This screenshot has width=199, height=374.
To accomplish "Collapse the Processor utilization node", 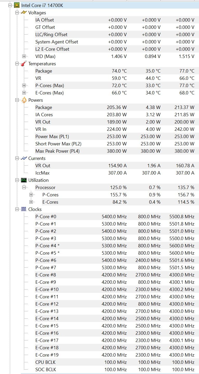I will point(24,187).
